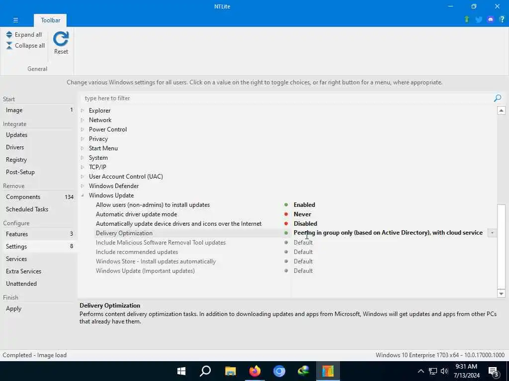Click the Reset circular arrow icon
The width and height of the screenshot is (509, 381).
(x=61, y=39)
